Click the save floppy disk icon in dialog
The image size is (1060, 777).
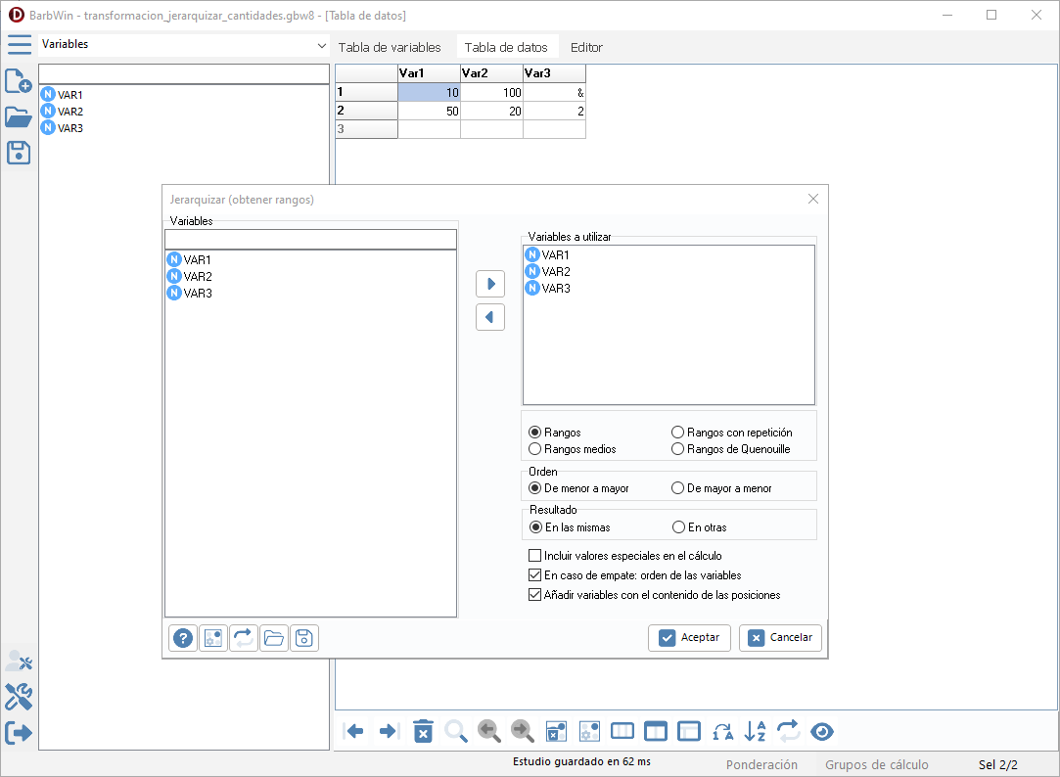303,638
